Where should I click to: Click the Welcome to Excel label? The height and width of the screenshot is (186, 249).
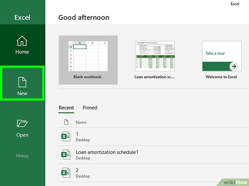coord(221,77)
